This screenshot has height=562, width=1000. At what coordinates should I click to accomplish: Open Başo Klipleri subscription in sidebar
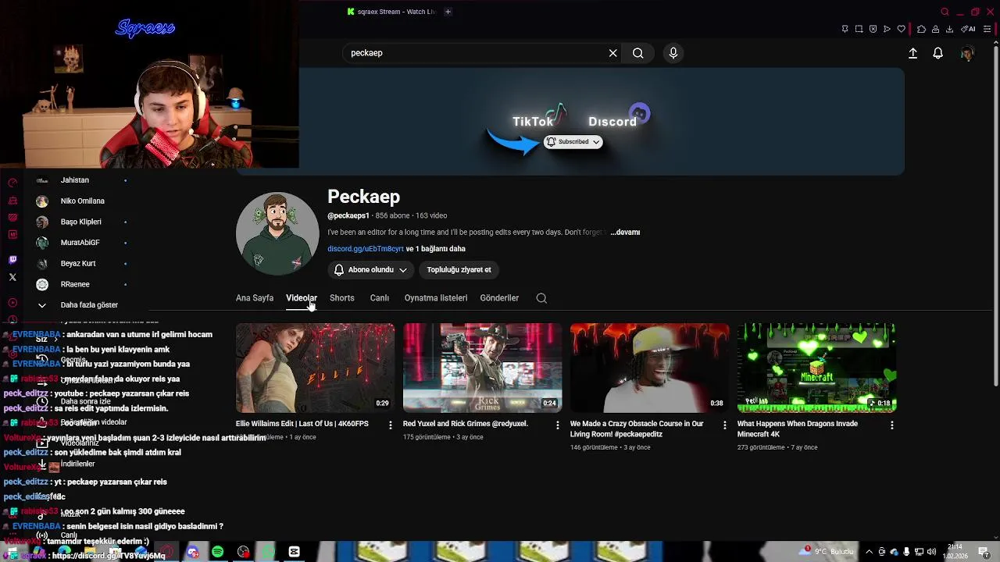81,222
